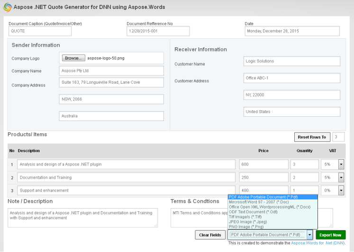The height and width of the screenshot is (252, 354).
Task: Choose Office Open XML WordprocessingML (*.Docx)
Action: tap(272, 207)
